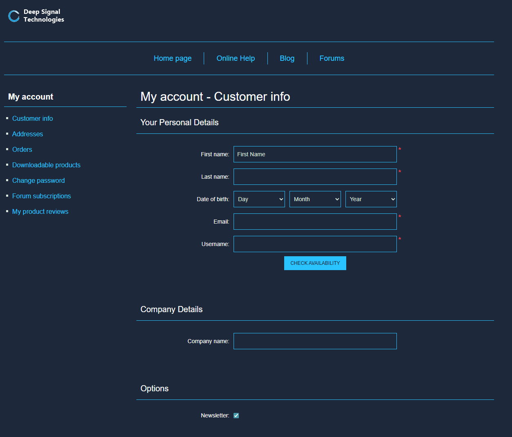This screenshot has width=512, height=437.
Task: Go to Home page in top navigation
Action: click(x=172, y=58)
